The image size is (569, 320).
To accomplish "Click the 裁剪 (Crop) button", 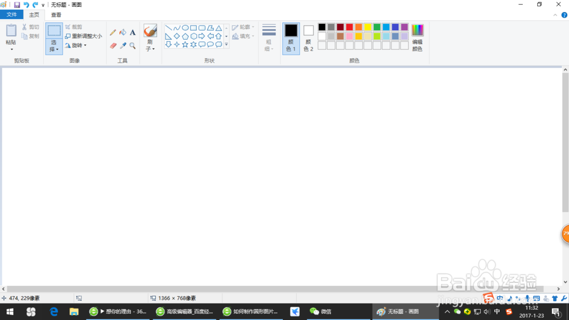I will [x=74, y=27].
